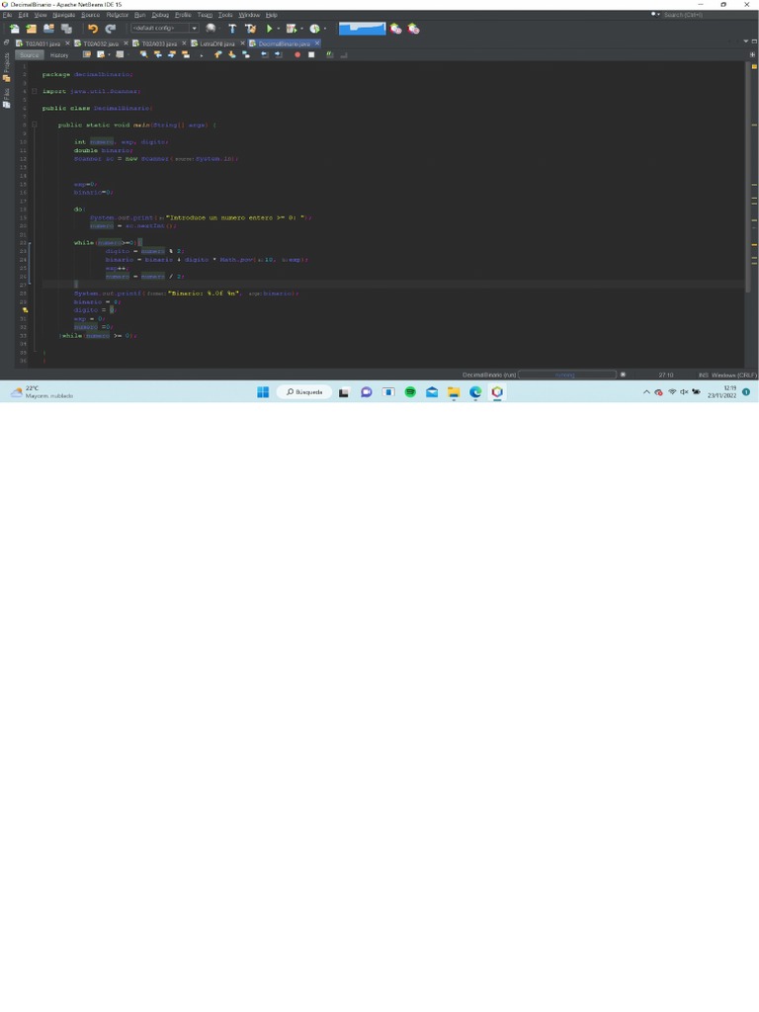Open the Refactor menu
The height and width of the screenshot is (1012, 759).
tap(117, 15)
